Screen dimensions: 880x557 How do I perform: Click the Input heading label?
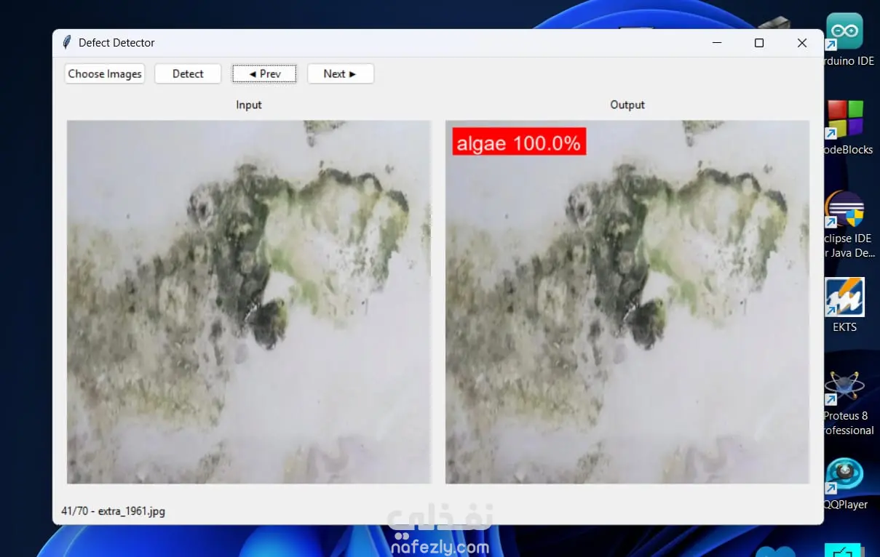[249, 105]
